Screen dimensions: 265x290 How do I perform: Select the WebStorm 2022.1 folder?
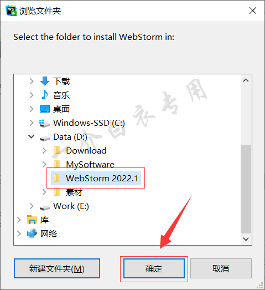96,179
